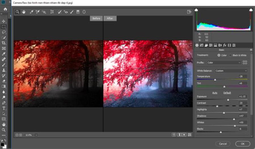Select the Adjustment Brush tool
The image size is (255, 149).
(72, 12)
